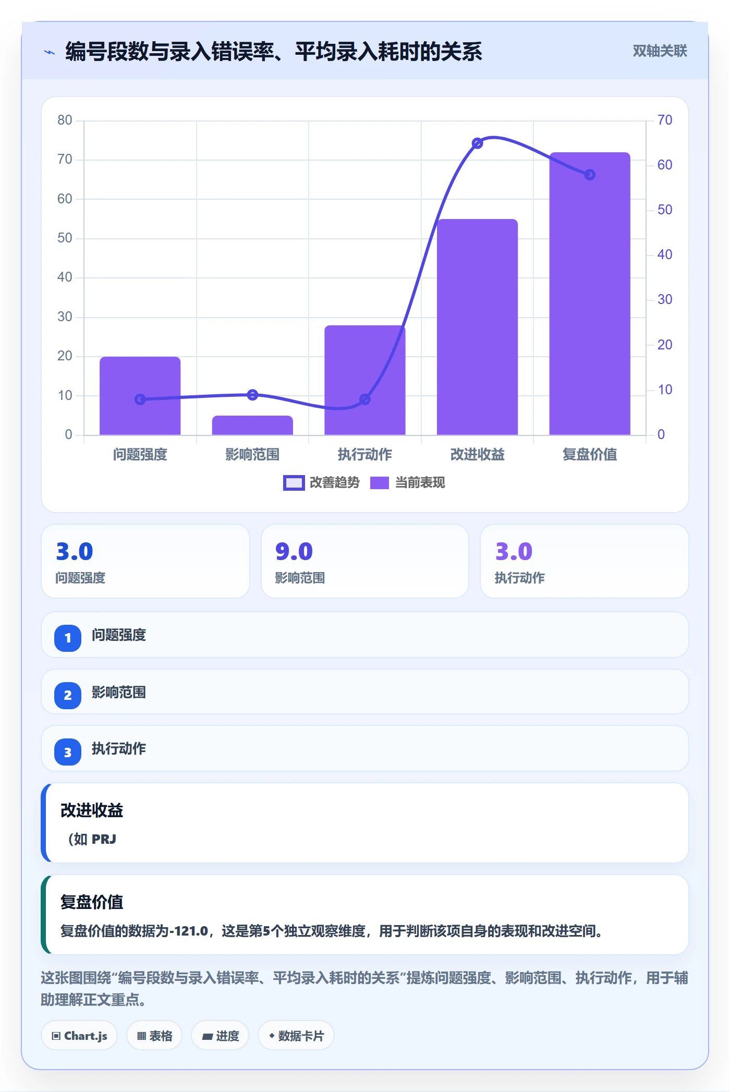This screenshot has height=1092, width=730.
Task: Click the 执行动作 bar in the chart
Action: [x=365, y=380]
